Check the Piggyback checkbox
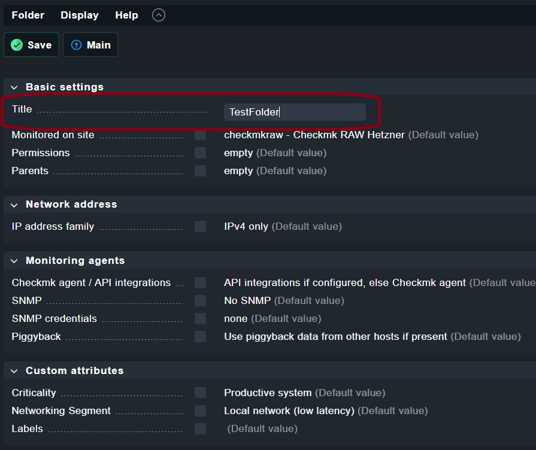The height and width of the screenshot is (450, 536). tap(200, 336)
